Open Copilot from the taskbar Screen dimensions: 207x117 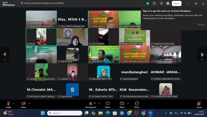coord(93,113)
